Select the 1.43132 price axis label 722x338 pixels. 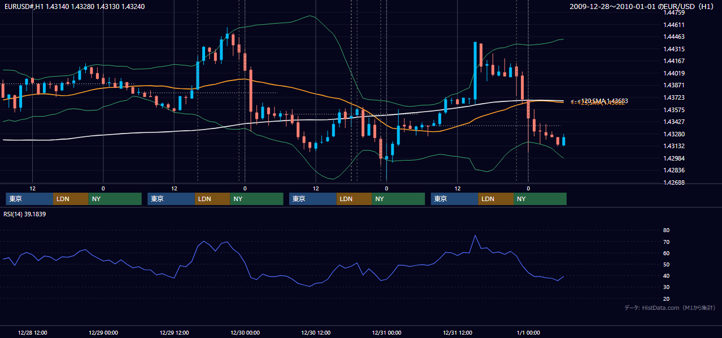click(674, 146)
